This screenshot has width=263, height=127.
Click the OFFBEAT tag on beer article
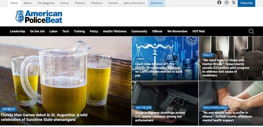point(9,109)
